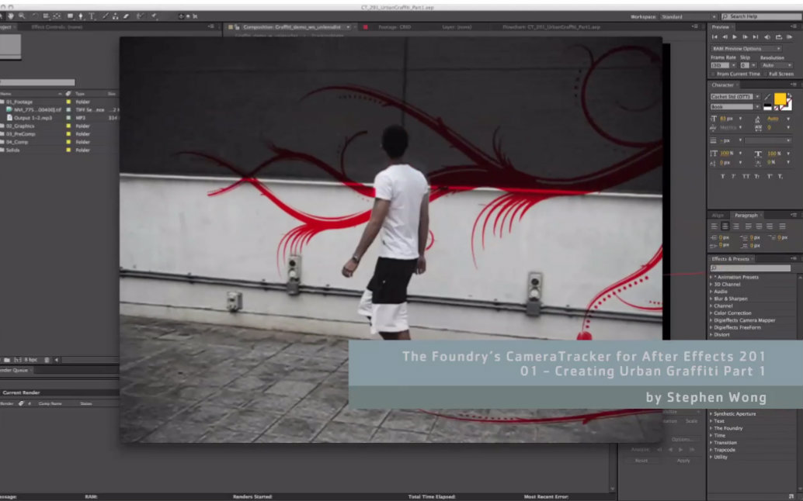Click the Options button in the CameraTracker panel
This screenshot has width=803, height=501.
coord(682,440)
